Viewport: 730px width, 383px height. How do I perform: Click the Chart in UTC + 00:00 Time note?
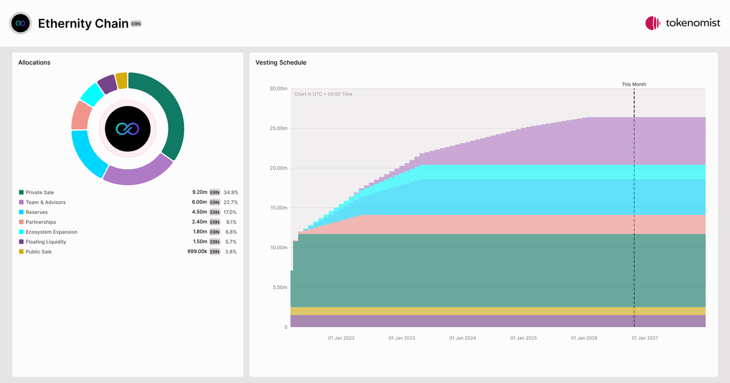click(x=323, y=94)
